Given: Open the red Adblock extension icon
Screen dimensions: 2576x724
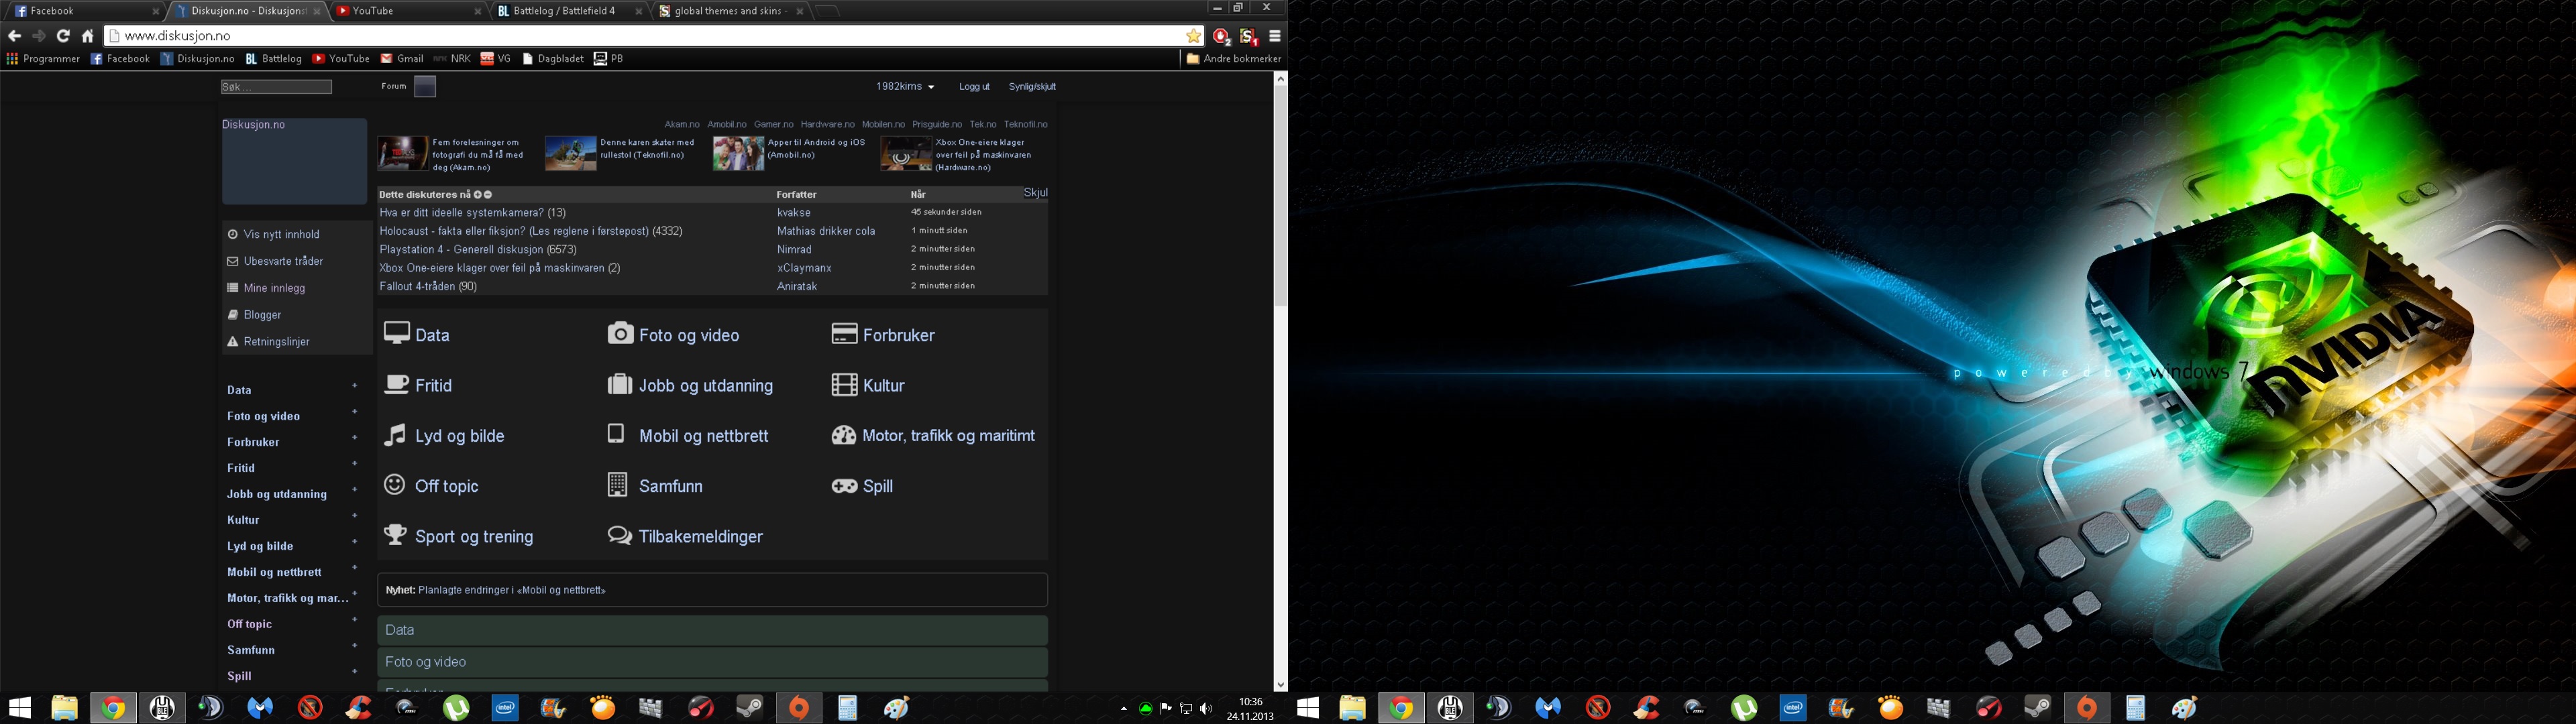Looking at the screenshot, I should [x=1221, y=36].
